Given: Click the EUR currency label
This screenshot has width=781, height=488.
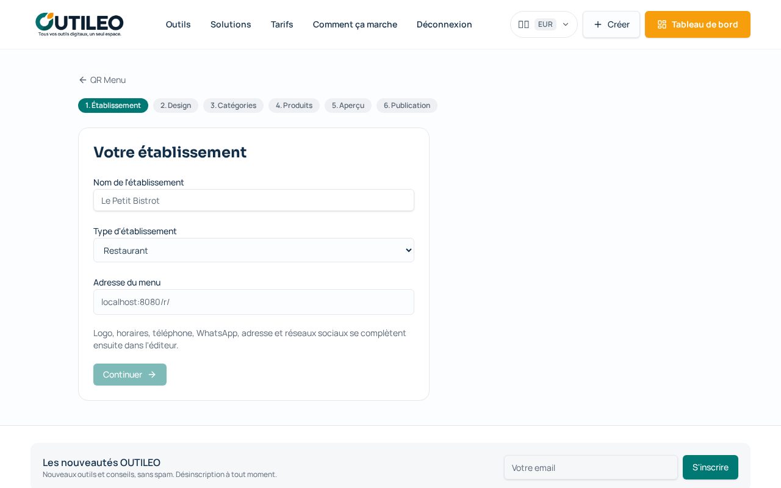Looking at the screenshot, I should pos(545,24).
